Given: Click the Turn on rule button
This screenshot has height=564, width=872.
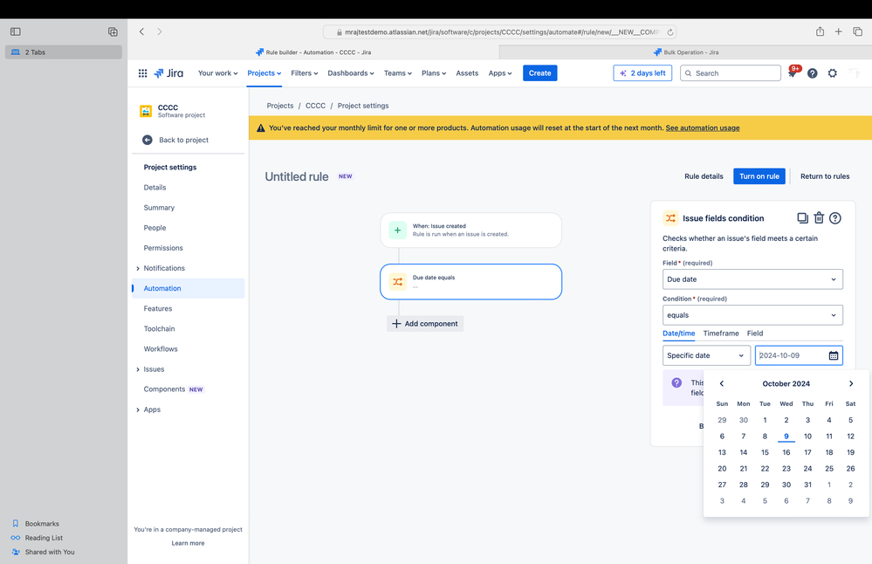Looking at the screenshot, I should pos(759,176).
